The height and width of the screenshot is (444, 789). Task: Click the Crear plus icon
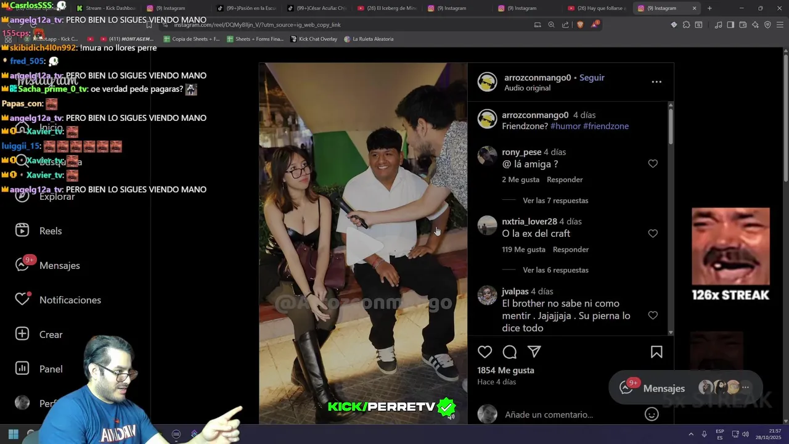click(22, 334)
